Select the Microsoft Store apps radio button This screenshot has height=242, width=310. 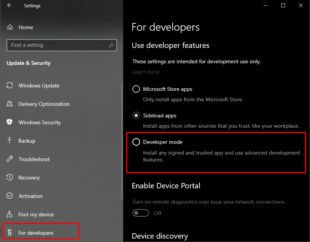pyautogui.click(x=136, y=89)
